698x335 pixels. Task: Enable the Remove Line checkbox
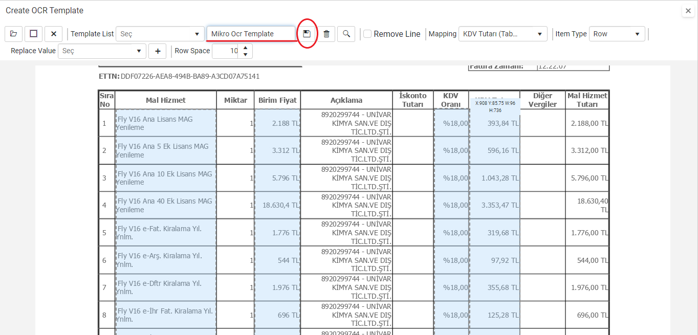[x=367, y=34]
